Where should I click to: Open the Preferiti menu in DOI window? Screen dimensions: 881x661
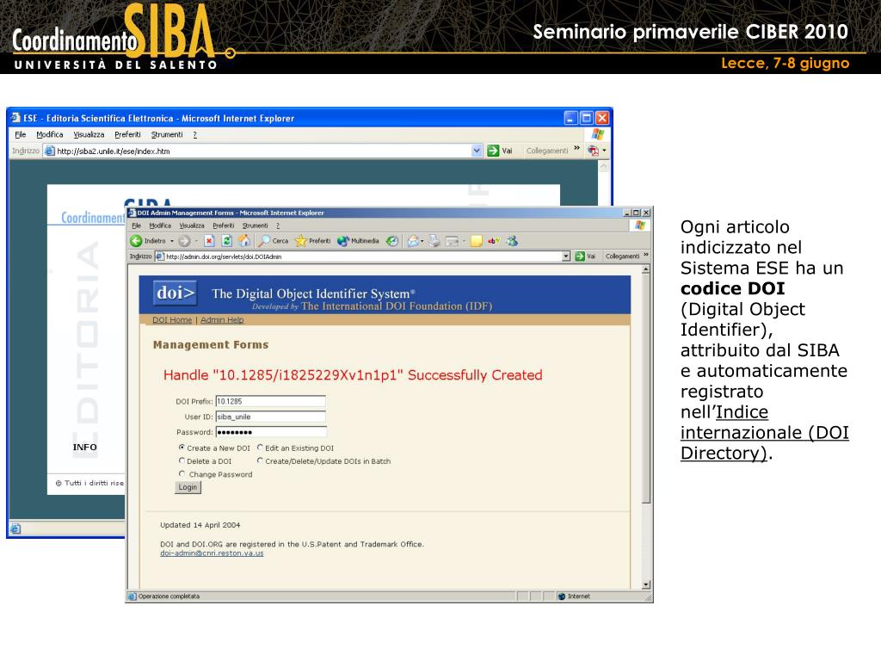coord(223,225)
